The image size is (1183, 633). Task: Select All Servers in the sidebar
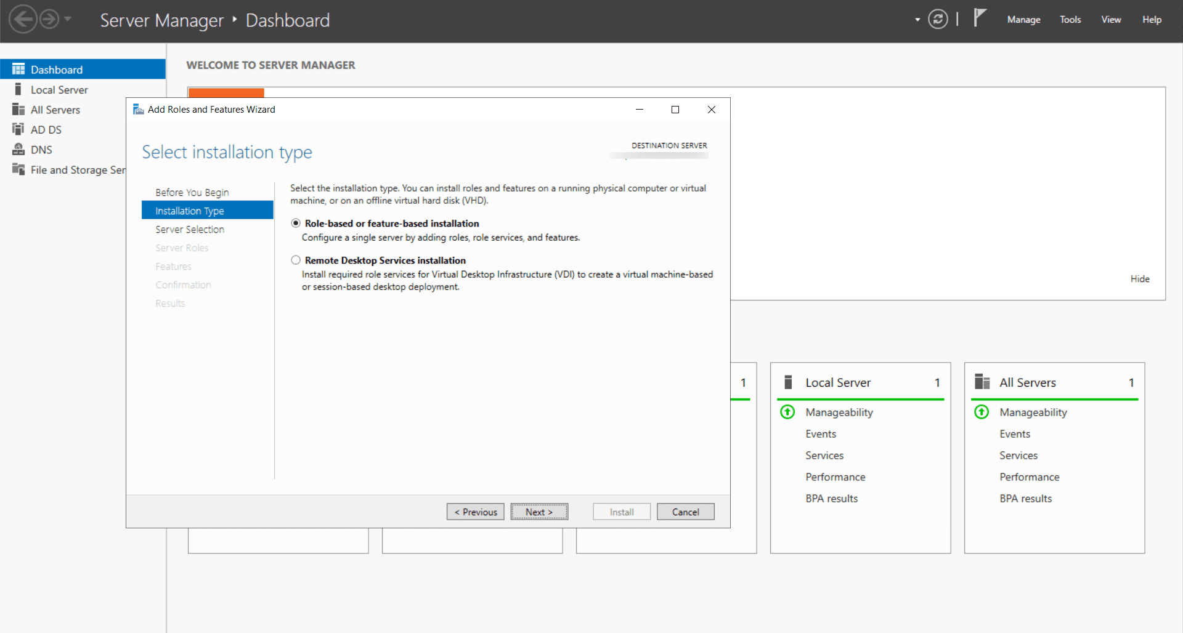point(55,110)
